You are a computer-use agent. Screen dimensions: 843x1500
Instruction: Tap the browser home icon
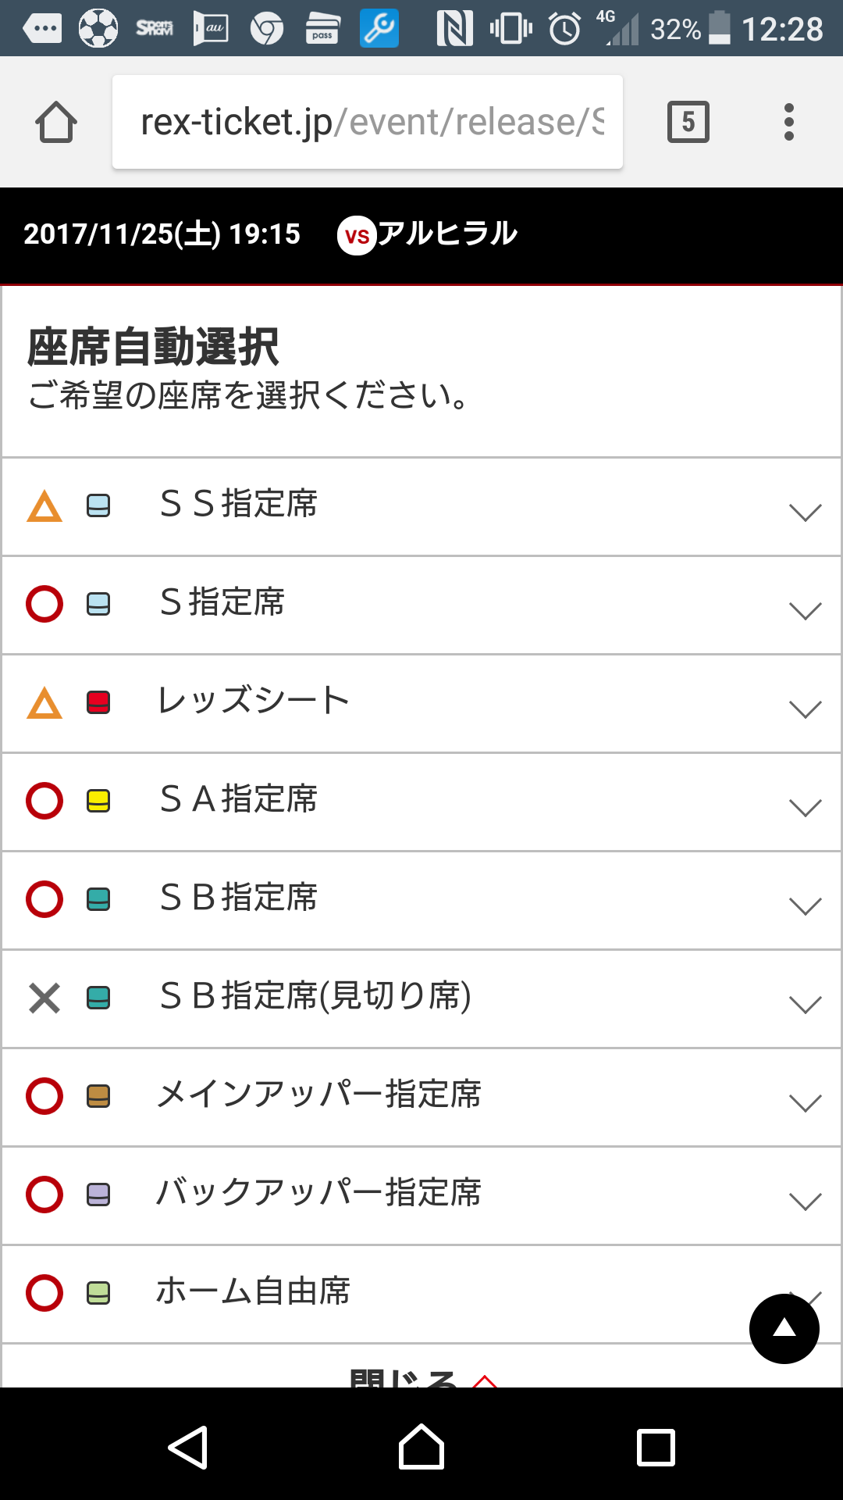point(56,123)
